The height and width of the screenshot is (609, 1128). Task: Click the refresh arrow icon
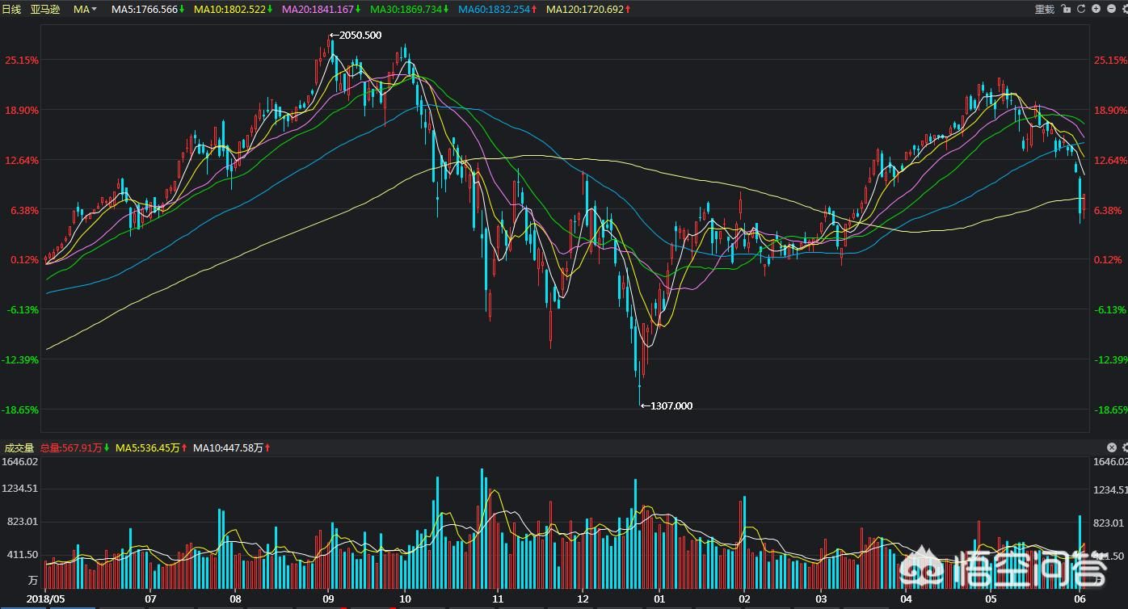click(x=1081, y=9)
